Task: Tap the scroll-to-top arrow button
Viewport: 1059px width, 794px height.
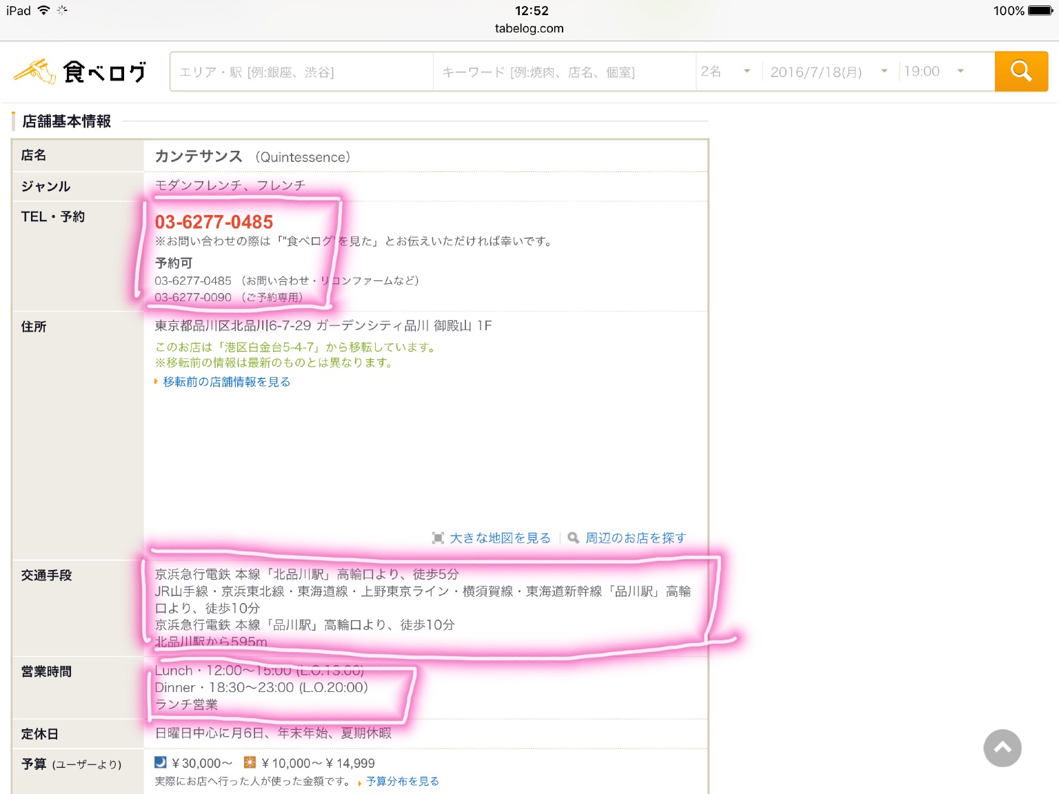Action: pyautogui.click(x=1002, y=748)
